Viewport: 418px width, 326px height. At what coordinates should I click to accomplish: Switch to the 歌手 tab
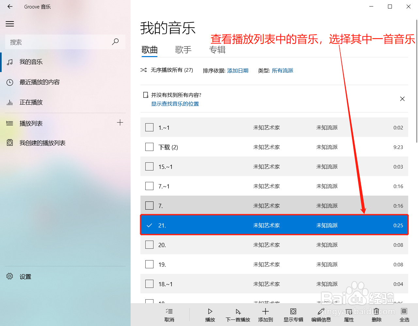pyautogui.click(x=183, y=50)
